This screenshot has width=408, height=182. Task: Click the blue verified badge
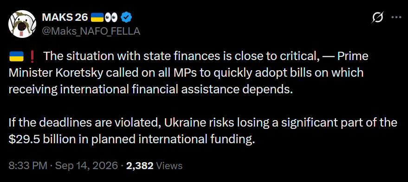[x=127, y=18]
